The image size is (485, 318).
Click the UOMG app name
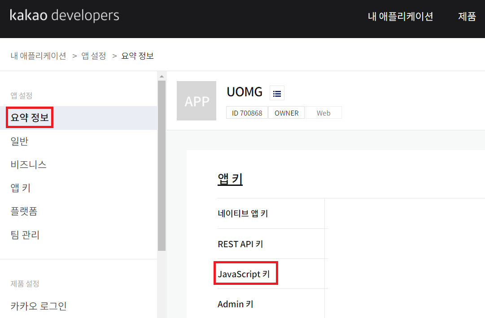(x=245, y=92)
